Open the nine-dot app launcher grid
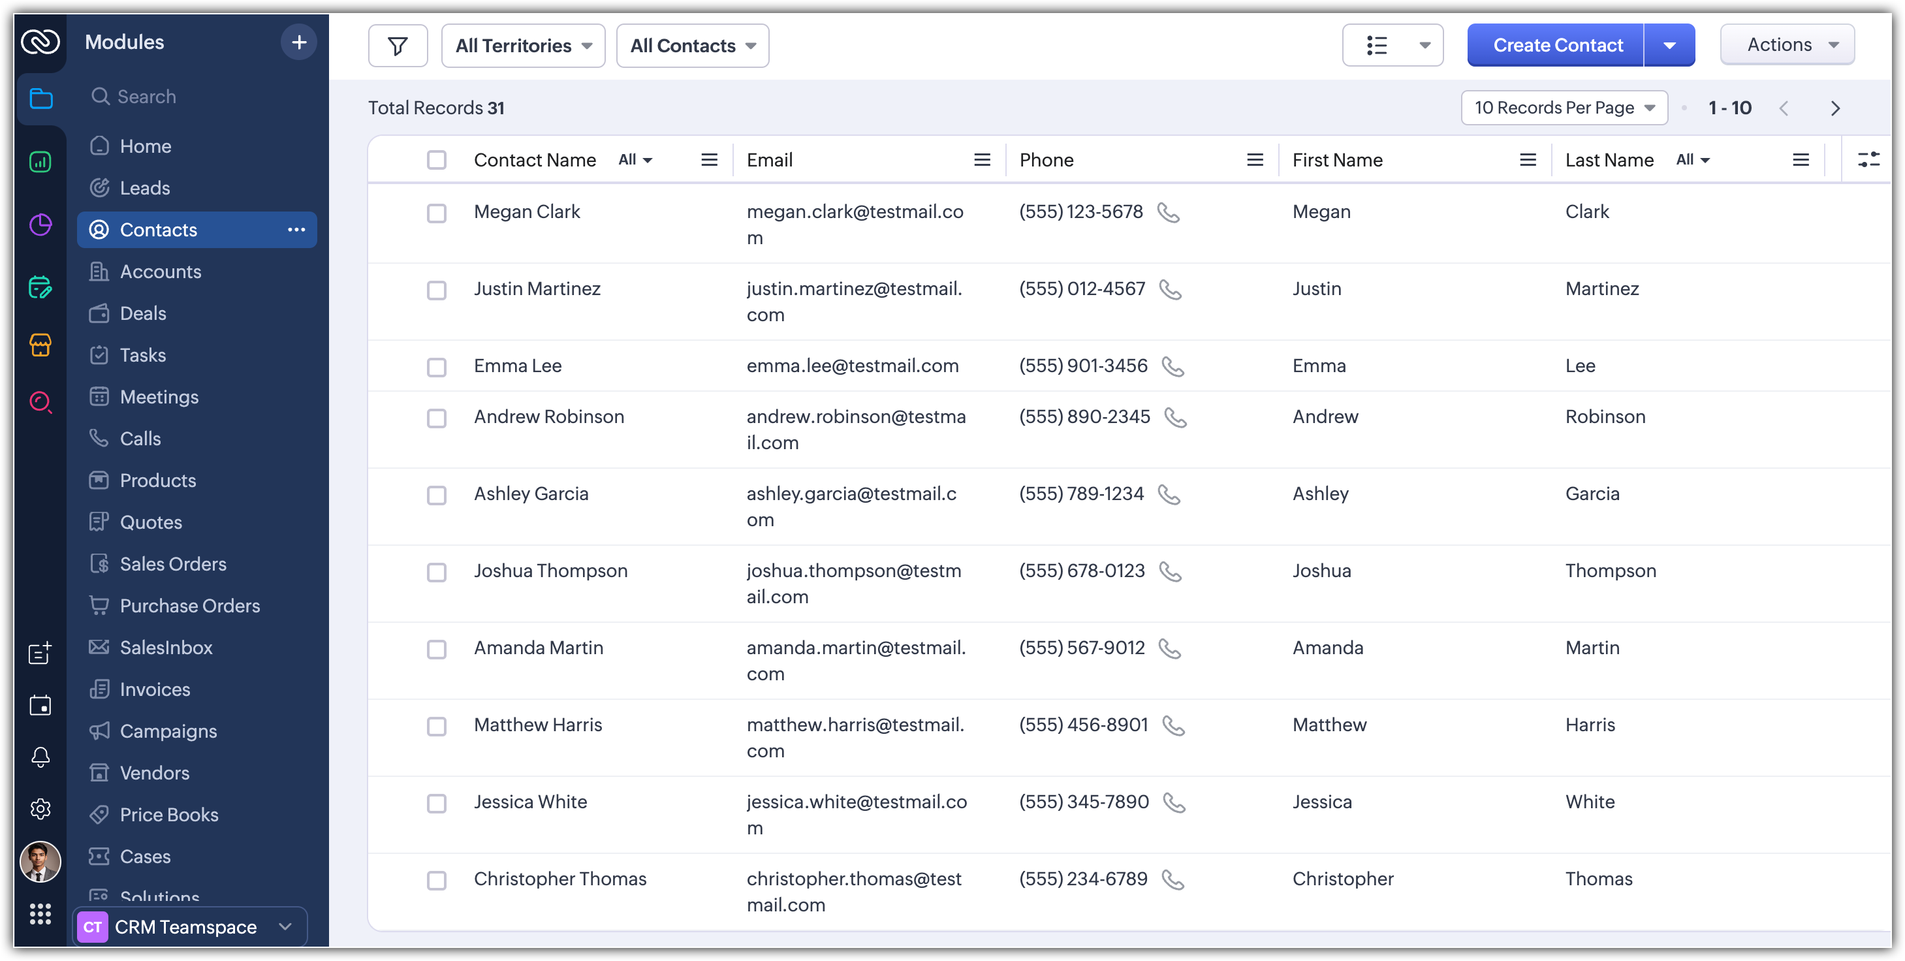The image size is (1905, 961). point(40,915)
